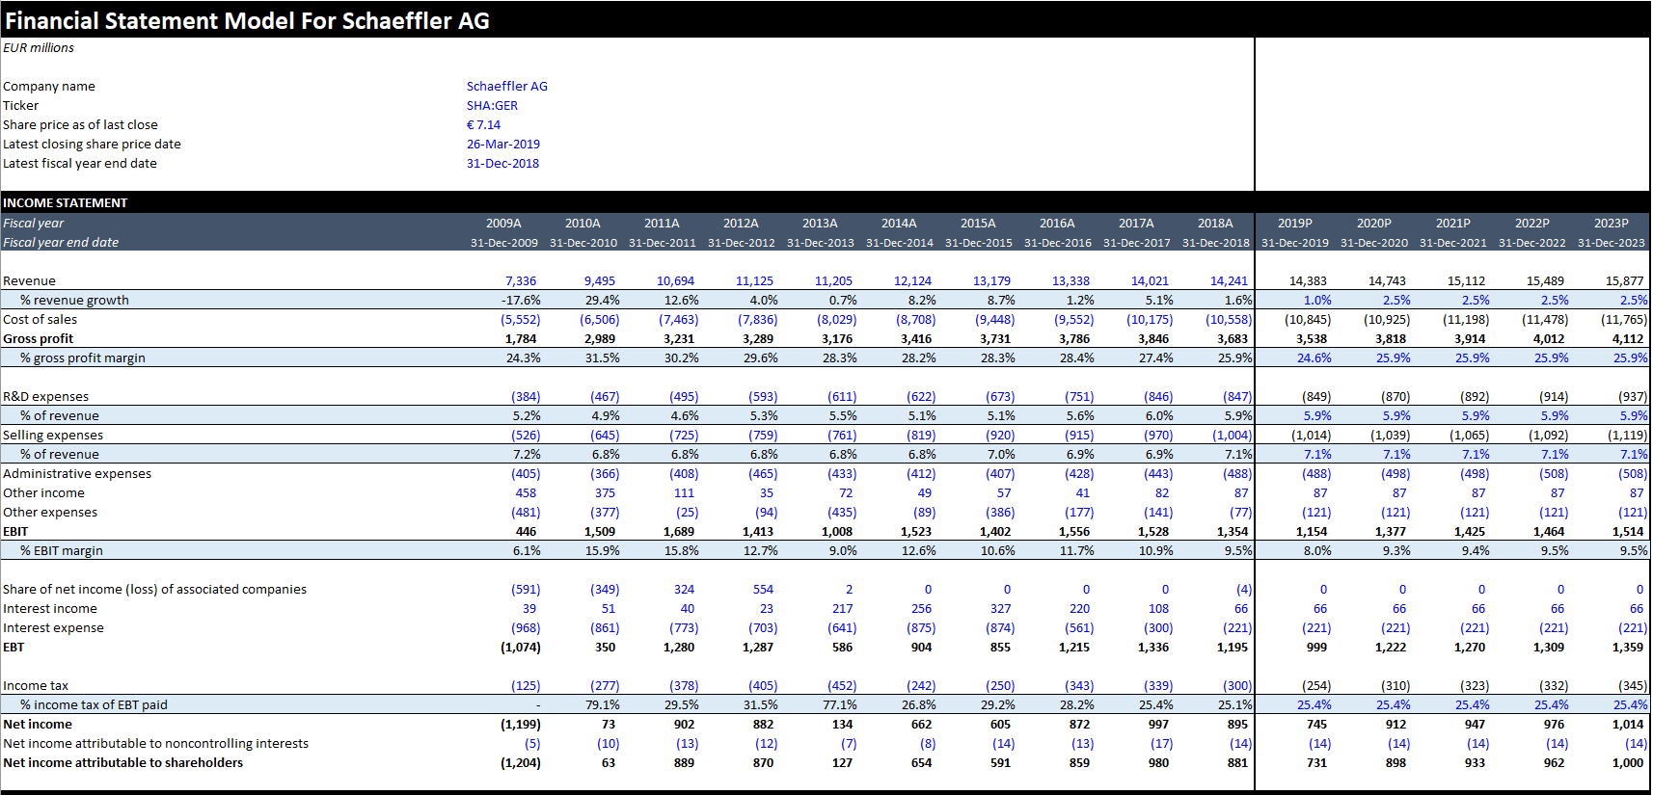Select 2016A R&D expenses (751)
This screenshot has width=1653, height=795.
click(x=1079, y=397)
